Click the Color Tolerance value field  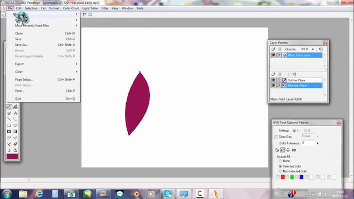point(308,143)
